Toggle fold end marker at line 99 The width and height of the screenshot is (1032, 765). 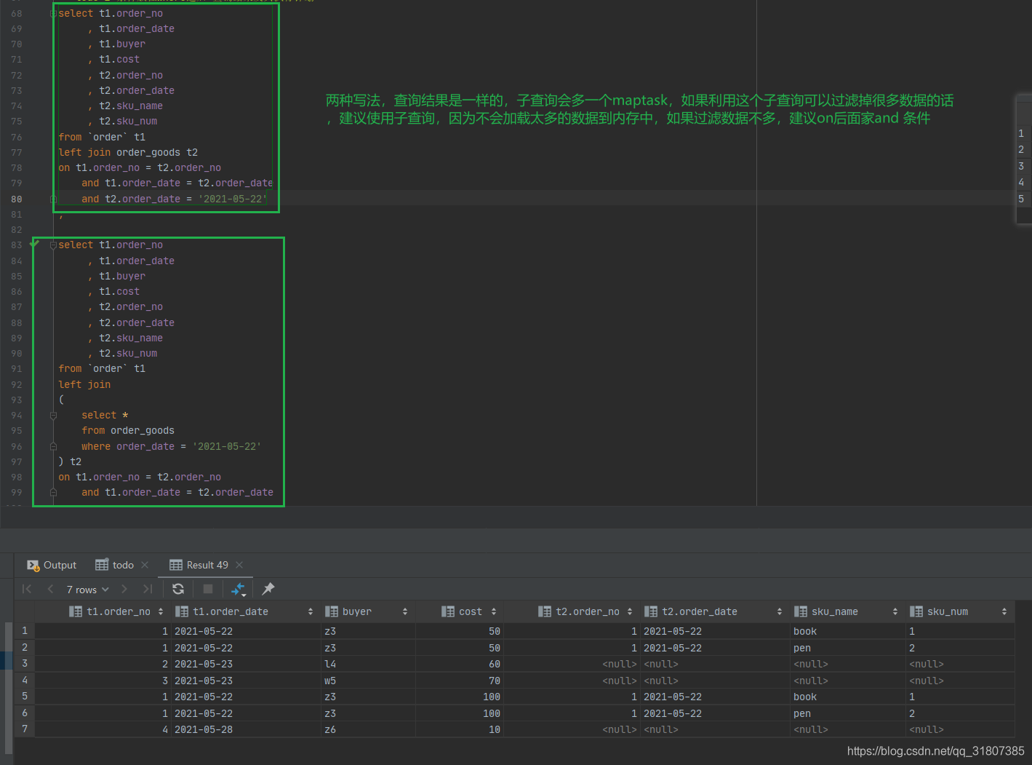tap(53, 493)
